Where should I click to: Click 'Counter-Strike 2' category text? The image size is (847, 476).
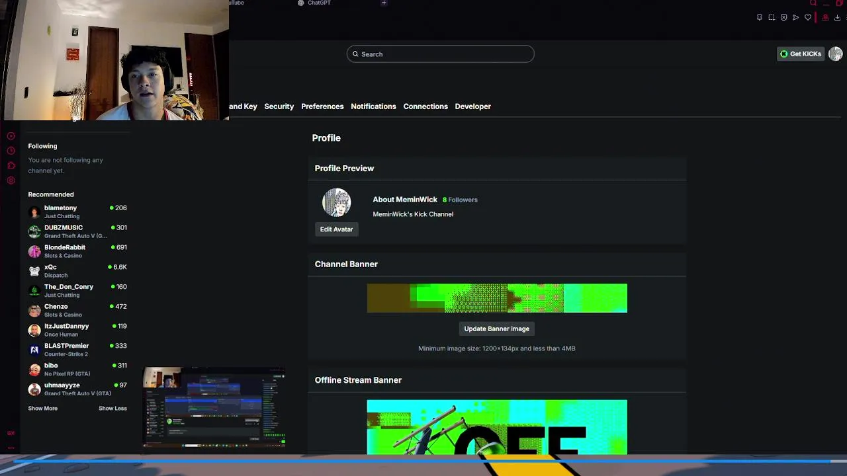pyautogui.click(x=66, y=354)
